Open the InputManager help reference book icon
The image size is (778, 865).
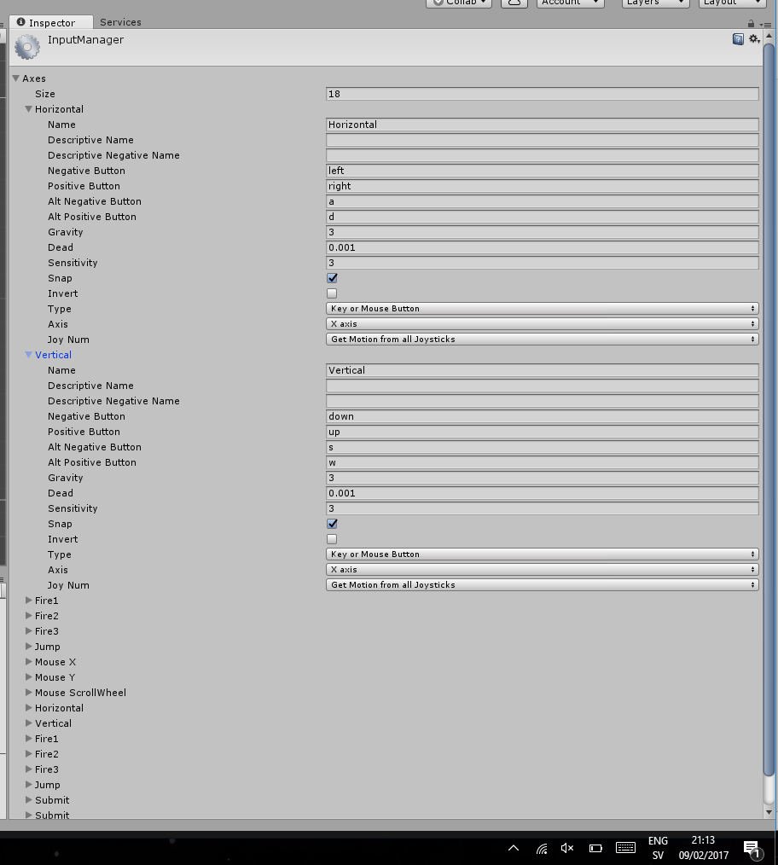737,38
